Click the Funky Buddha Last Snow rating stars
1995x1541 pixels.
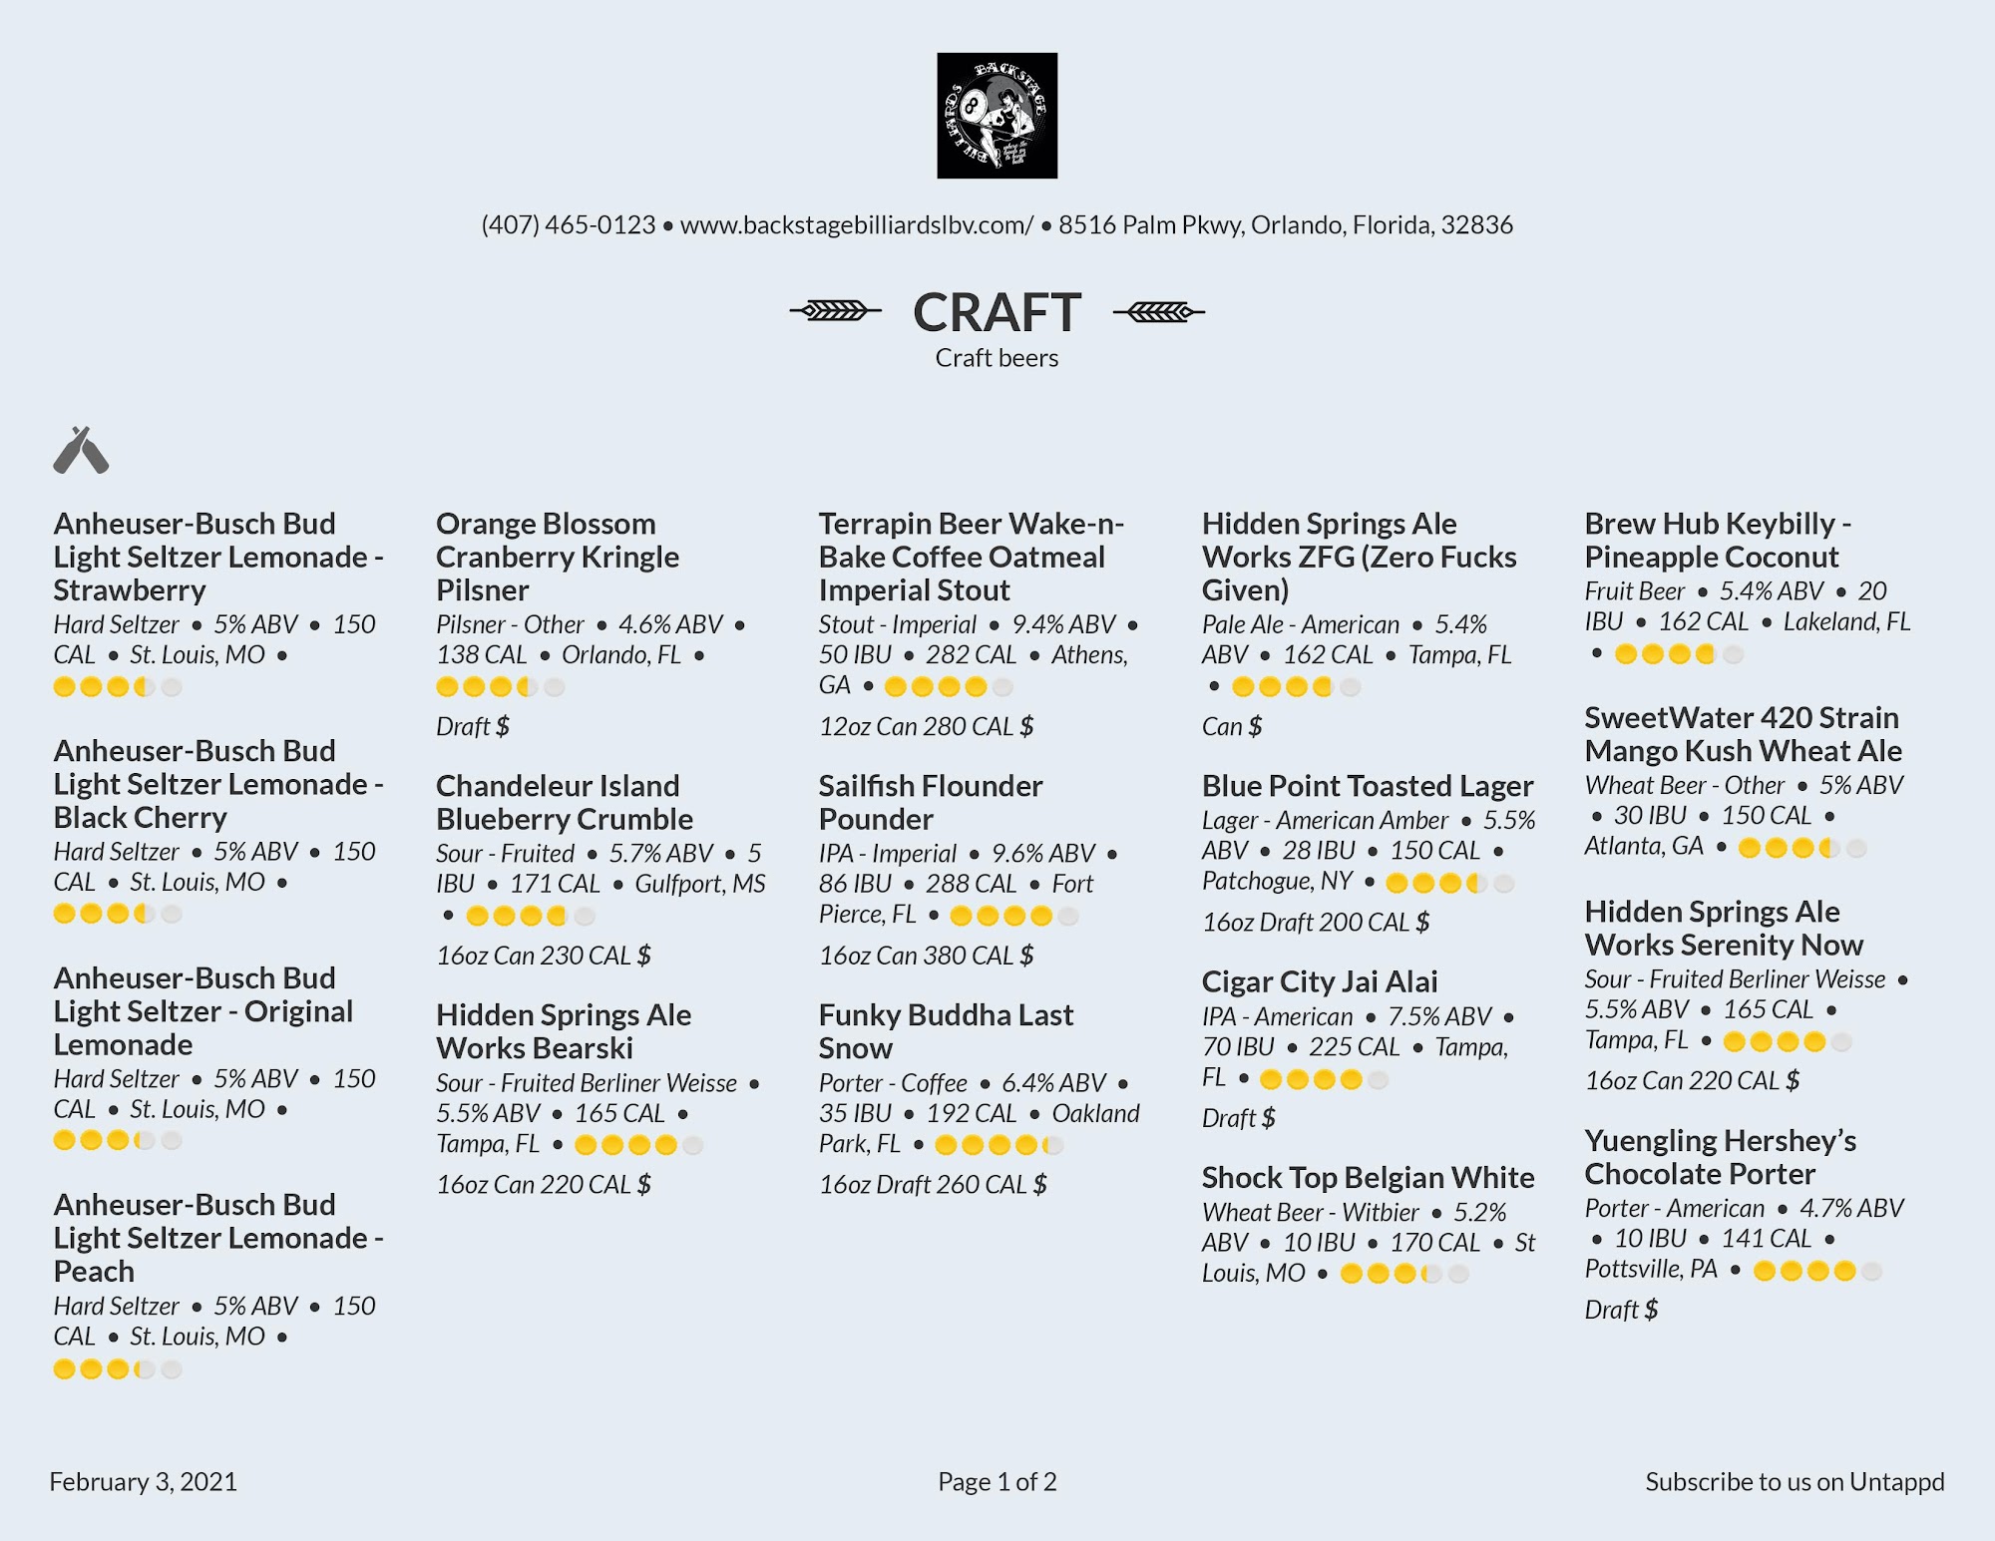click(998, 1145)
